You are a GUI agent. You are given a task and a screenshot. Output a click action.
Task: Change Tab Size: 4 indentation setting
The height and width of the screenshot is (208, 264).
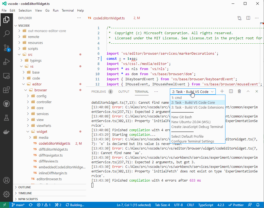[x=162, y=205]
